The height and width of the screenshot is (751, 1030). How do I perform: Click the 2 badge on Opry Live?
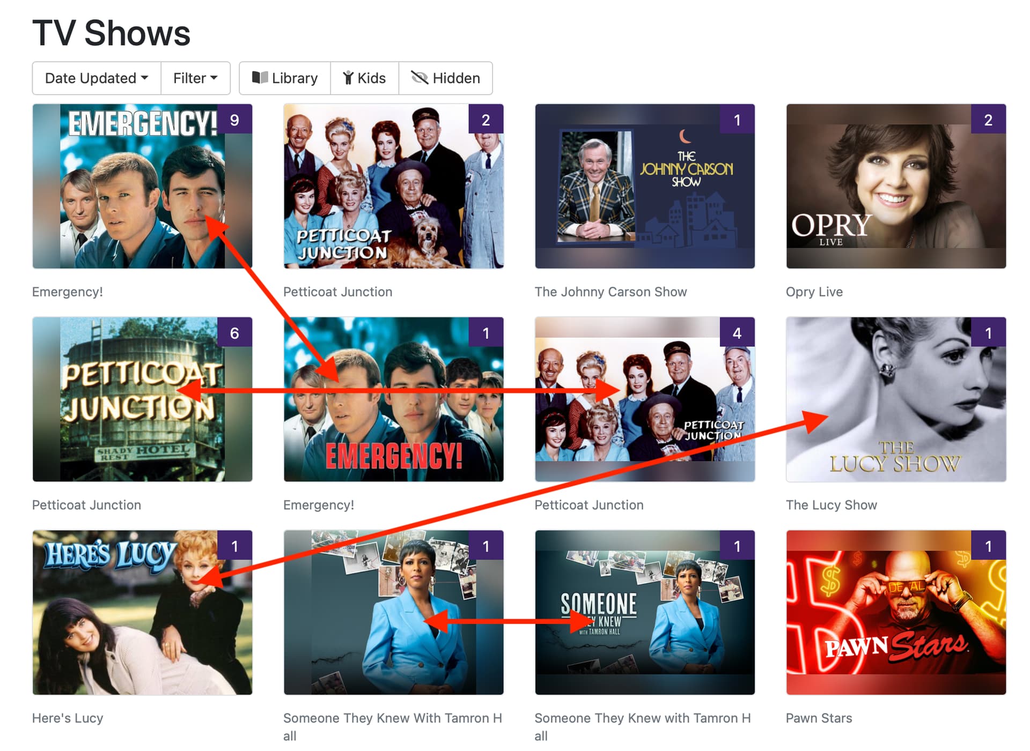(x=988, y=120)
